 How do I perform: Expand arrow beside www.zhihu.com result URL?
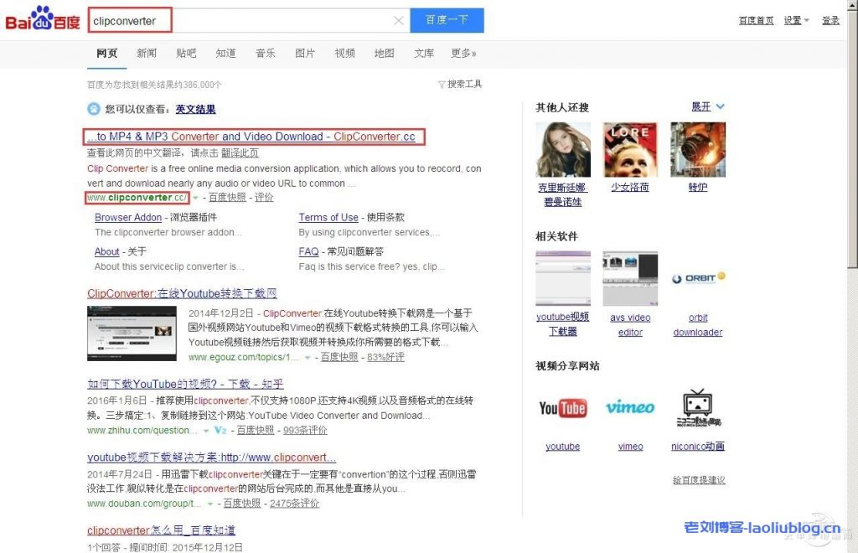tap(206, 431)
